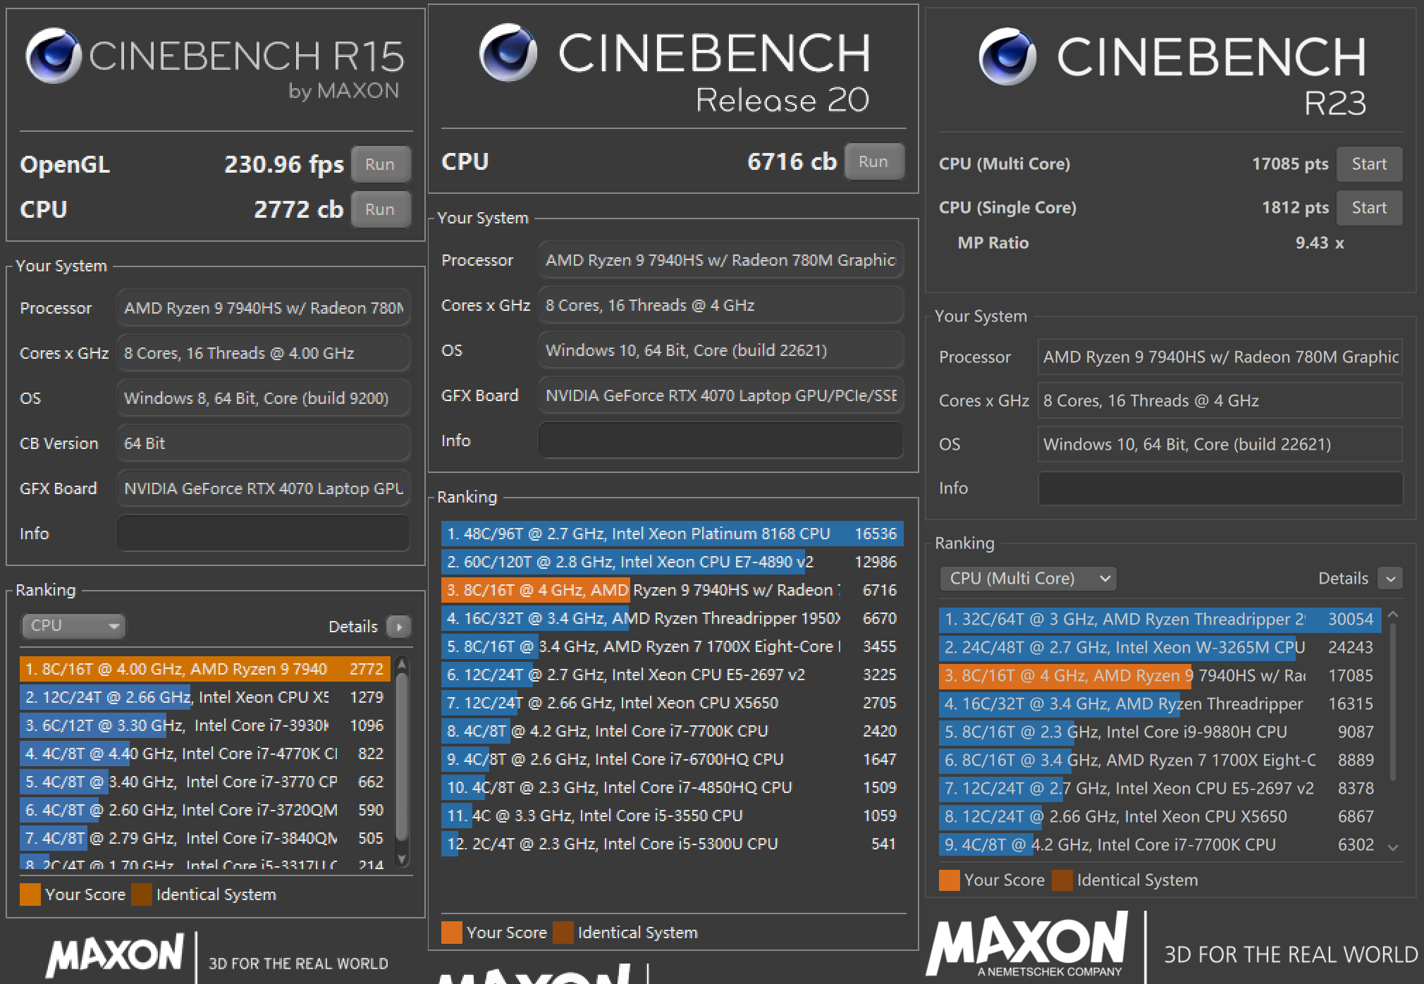
Task: Click the Identical System swatch in R20
Action: 563,933
